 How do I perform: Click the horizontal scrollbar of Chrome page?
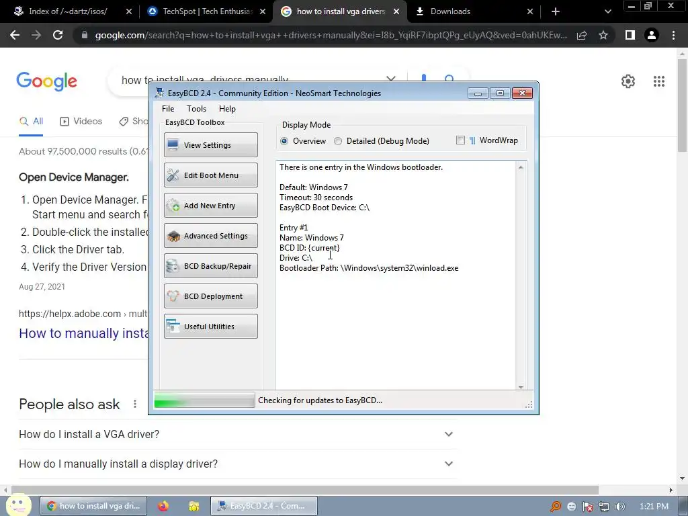coord(305,490)
